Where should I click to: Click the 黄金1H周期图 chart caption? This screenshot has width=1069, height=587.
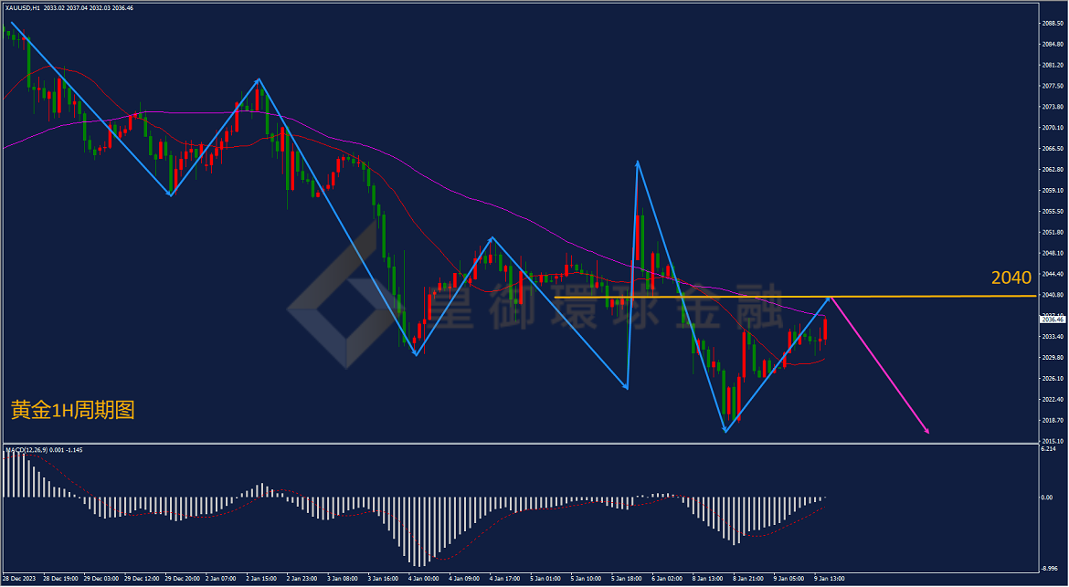[x=73, y=409]
